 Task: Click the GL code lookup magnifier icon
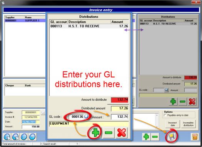coord(86,117)
